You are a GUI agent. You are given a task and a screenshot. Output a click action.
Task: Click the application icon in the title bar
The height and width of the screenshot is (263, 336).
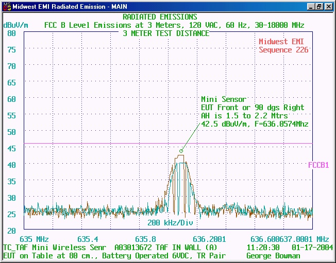pos(6,6)
